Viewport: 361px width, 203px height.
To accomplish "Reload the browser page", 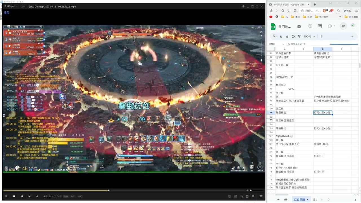I will click(283, 11).
